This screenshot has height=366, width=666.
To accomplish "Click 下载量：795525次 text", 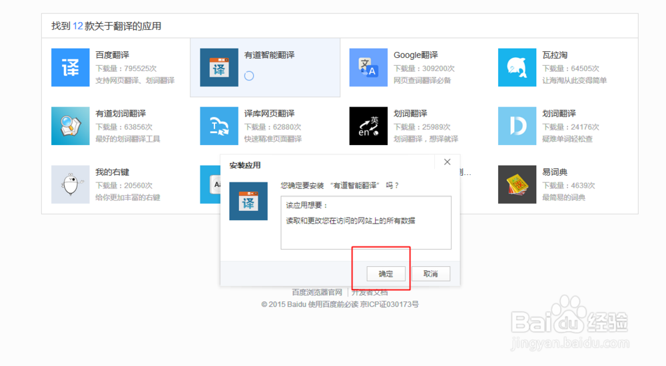I will (126, 69).
